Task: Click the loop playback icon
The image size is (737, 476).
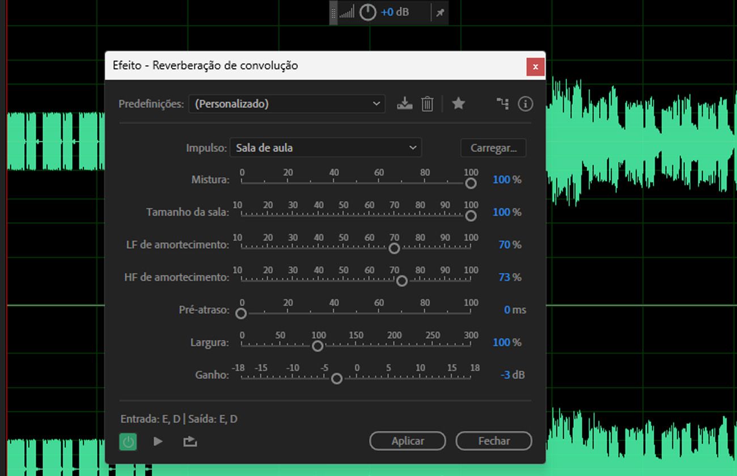Action: pos(190,441)
